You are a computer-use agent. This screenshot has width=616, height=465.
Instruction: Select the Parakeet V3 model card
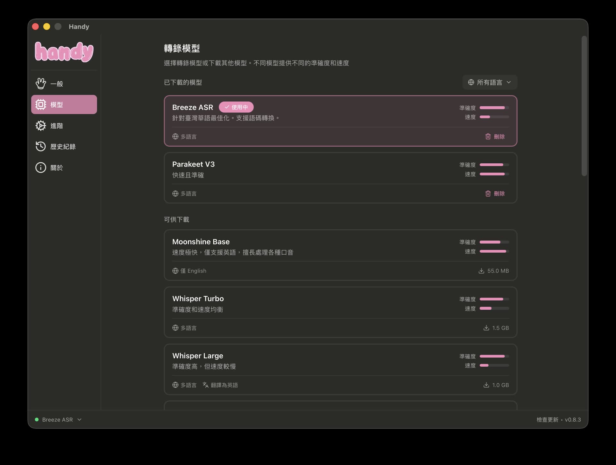click(x=340, y=178)
